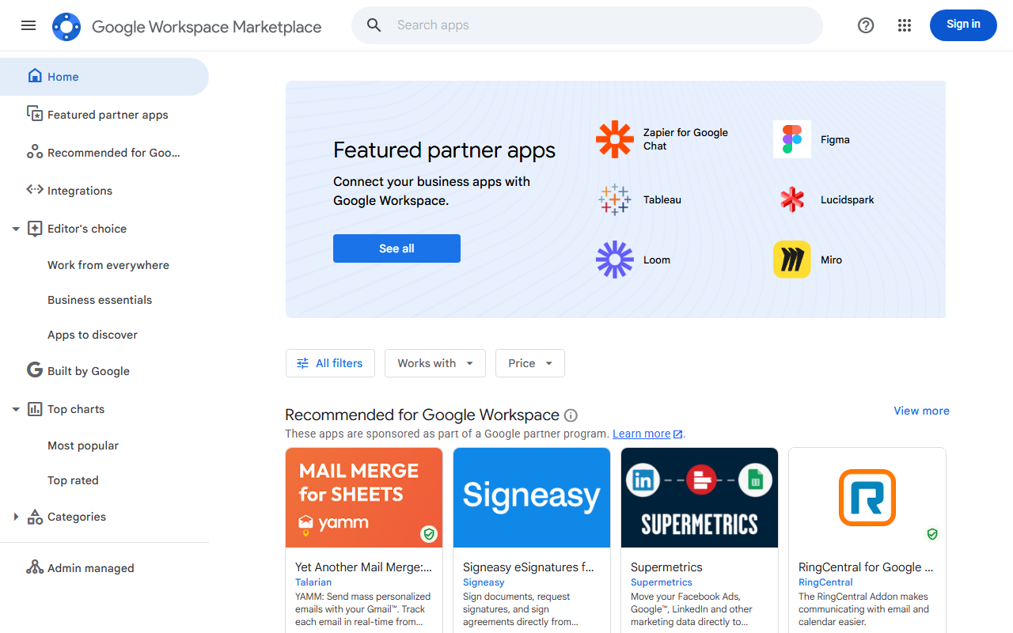This screenshot has width=1013, height=633.
Task: Select Built by Google in sidebar
Action: coord(104,371)
